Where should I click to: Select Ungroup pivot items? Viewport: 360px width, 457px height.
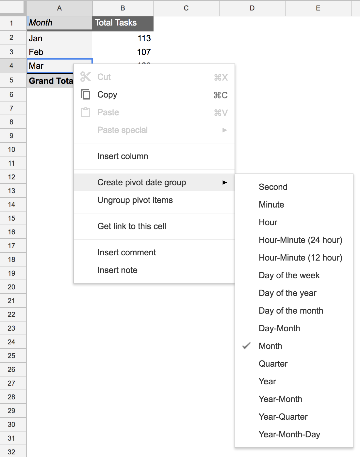point(135,200)
